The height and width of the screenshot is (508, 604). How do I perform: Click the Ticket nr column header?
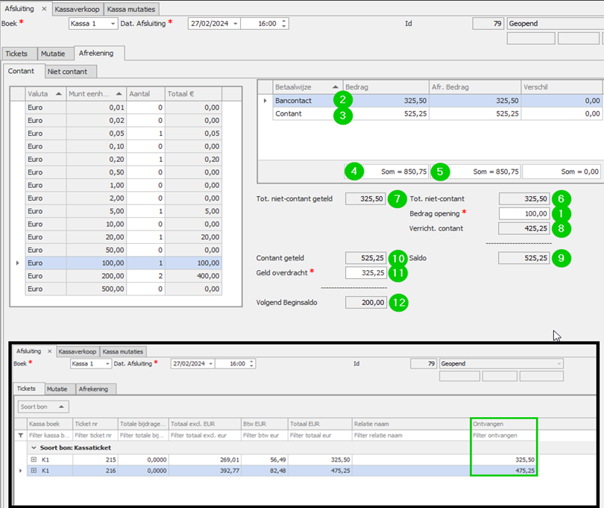pos(95,424)
